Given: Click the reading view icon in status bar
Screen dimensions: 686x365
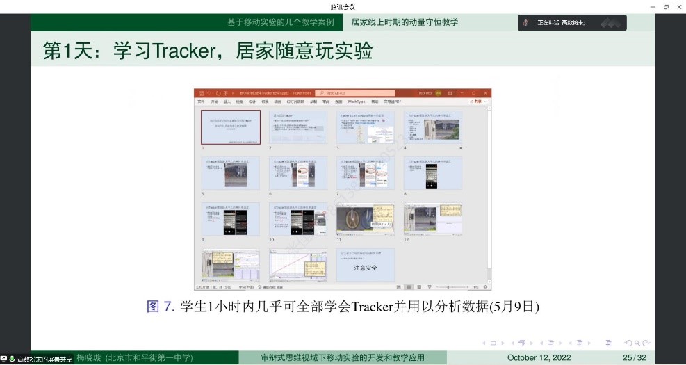Looking at the screenshot, I should pyautogui.click(x=418, y=286).
